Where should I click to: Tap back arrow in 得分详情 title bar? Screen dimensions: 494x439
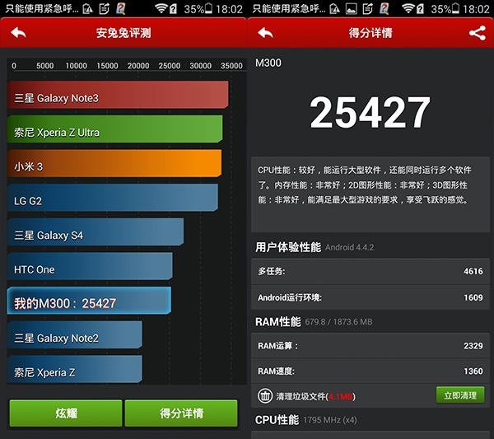pos(265,34)
